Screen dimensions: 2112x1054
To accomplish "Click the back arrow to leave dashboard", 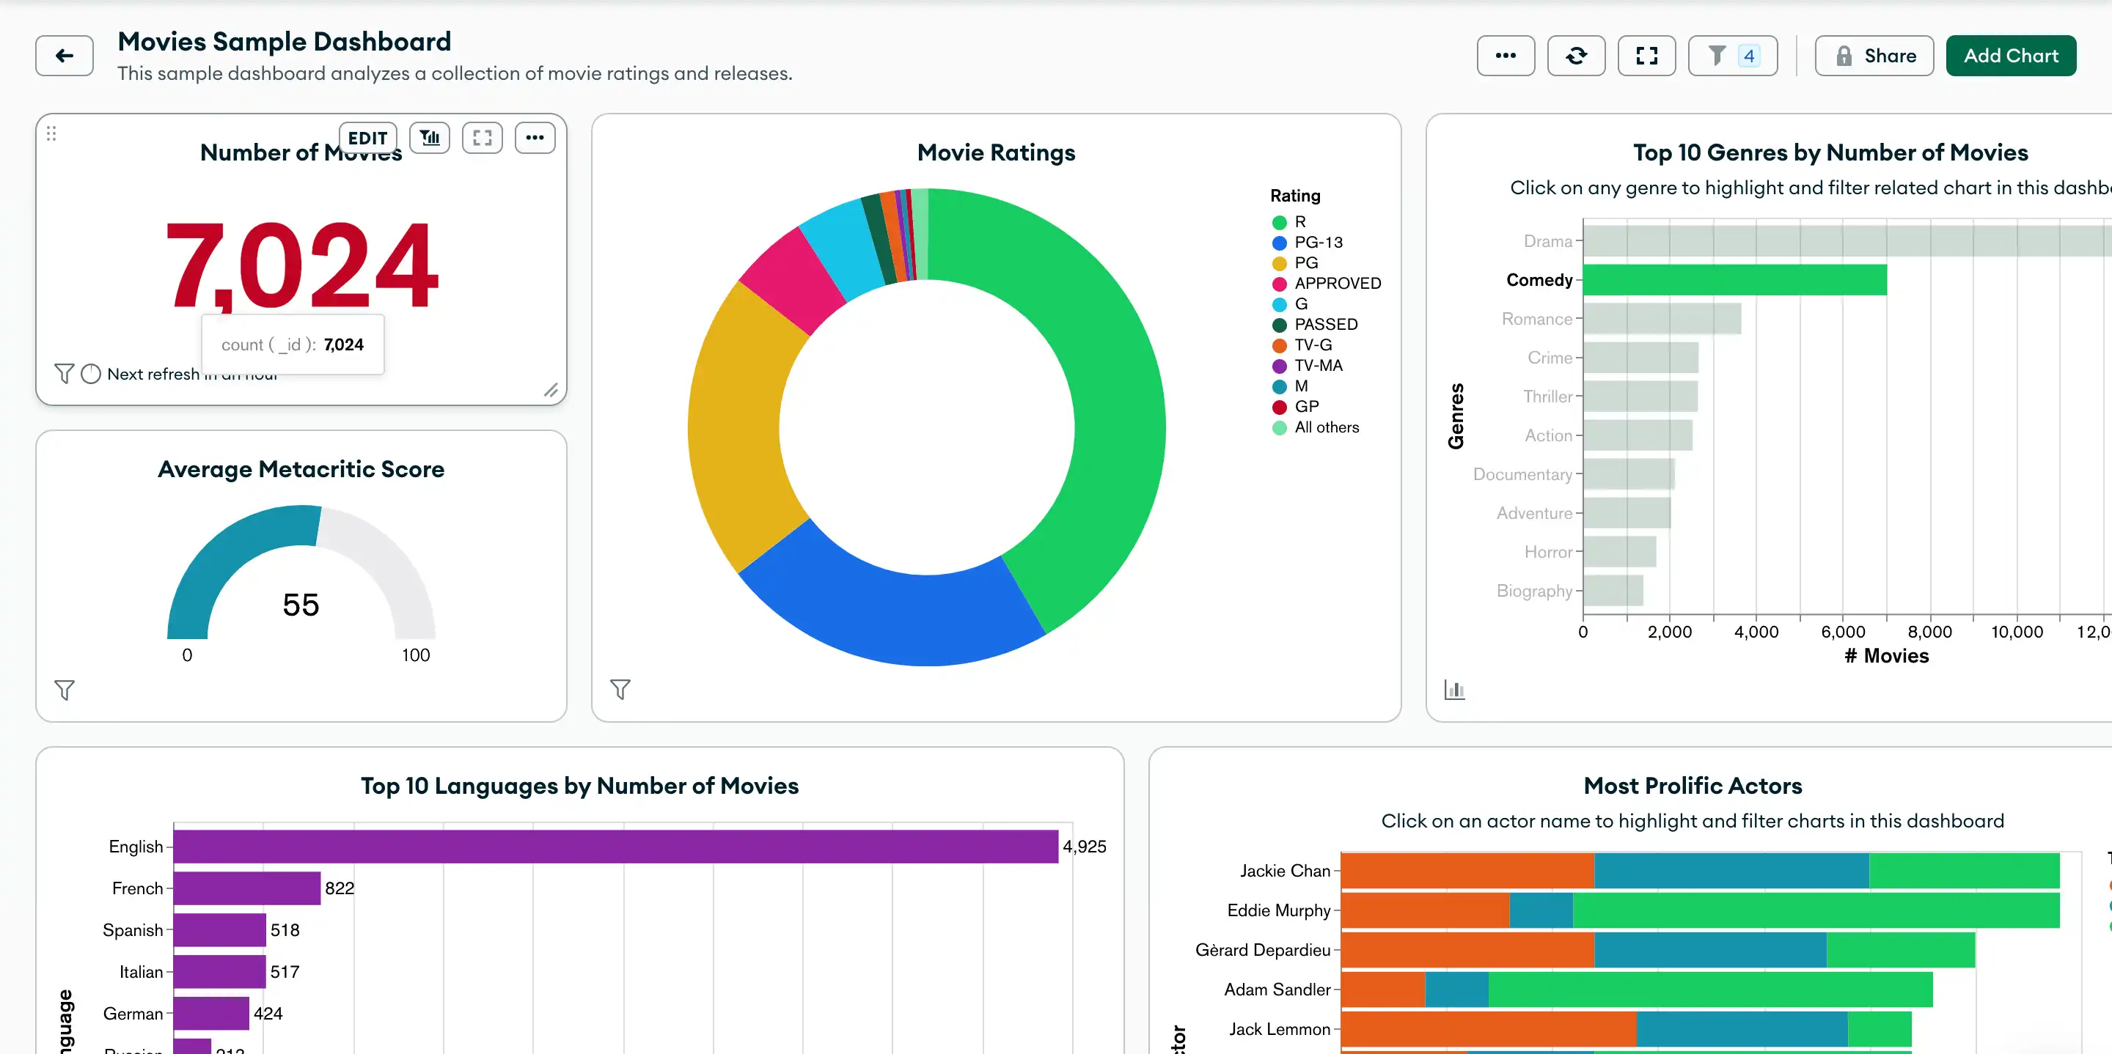I will coord(64,55).
